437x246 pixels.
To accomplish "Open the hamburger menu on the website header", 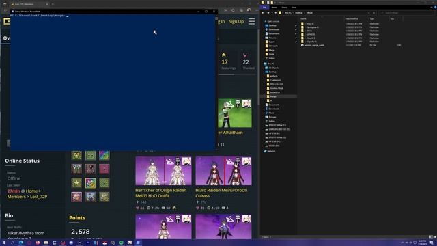I will click(x=252, y=21).
